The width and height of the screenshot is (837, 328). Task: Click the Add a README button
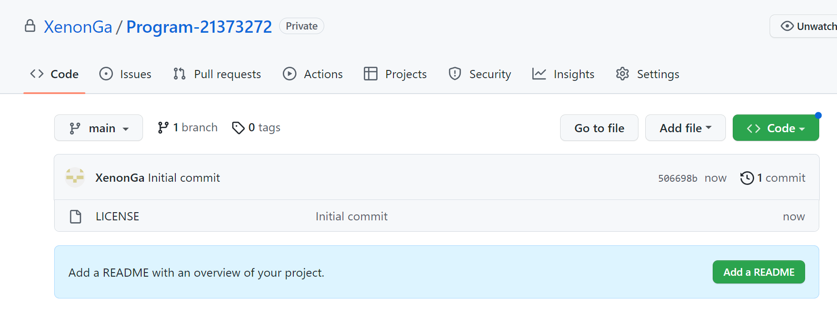click(x=759, y=272)
